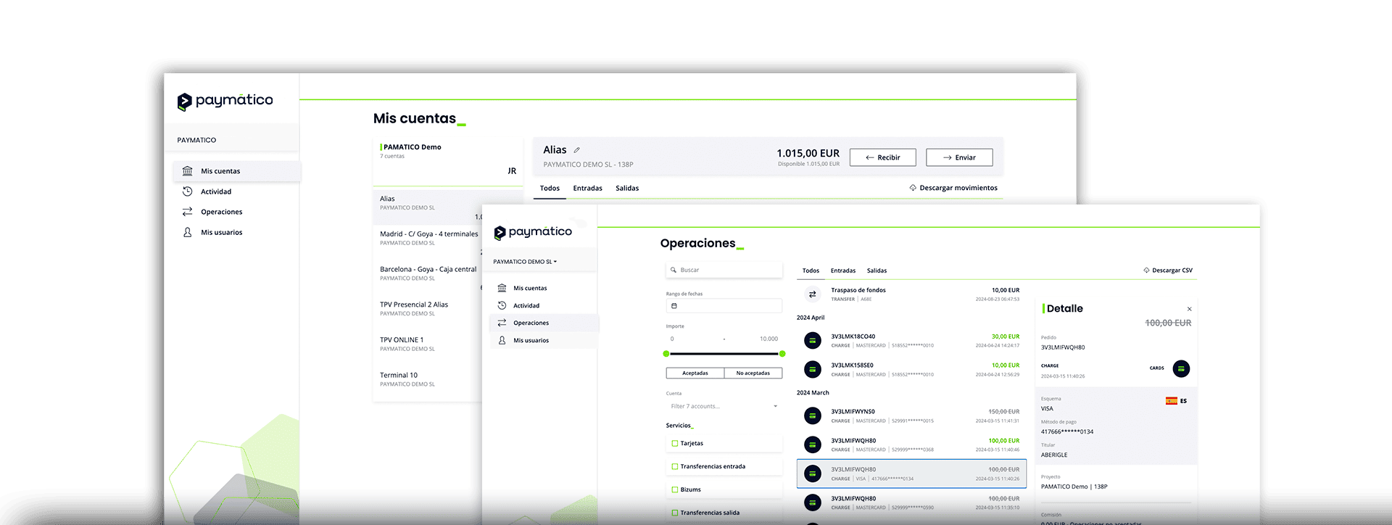Select Salidas tab in Operaciones

(877, 270)
